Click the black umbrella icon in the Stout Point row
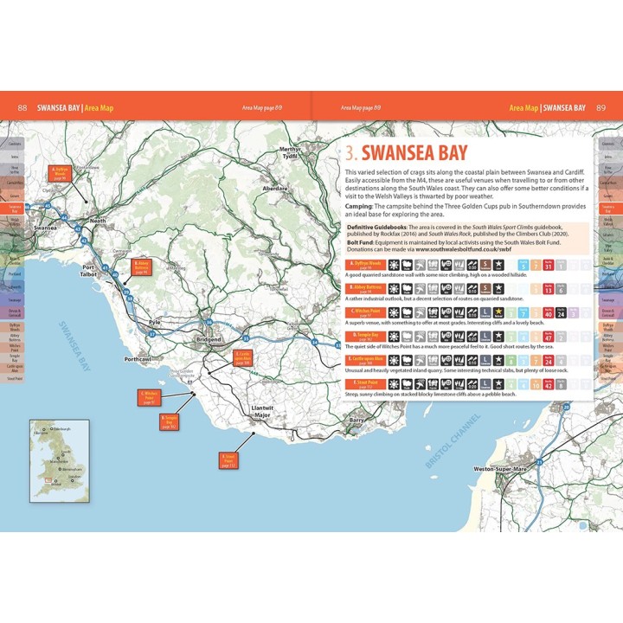The height and width of the screenshot is (623, 623). (x=420, y=384)
